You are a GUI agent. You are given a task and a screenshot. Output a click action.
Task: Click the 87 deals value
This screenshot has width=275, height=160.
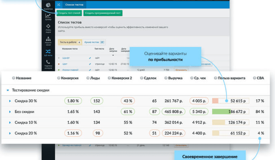[x=154, y=112]
